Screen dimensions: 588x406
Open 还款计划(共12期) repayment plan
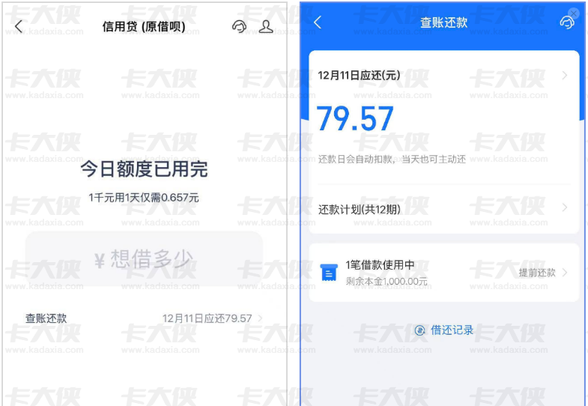(443, 208)
